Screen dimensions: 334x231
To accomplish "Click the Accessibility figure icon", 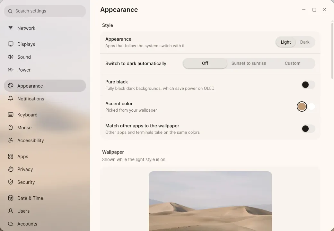I will pyautogui.click(x=10, y=140).
